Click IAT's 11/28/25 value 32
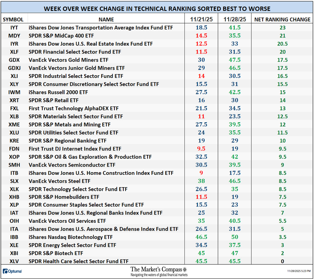 coord(235,213)
